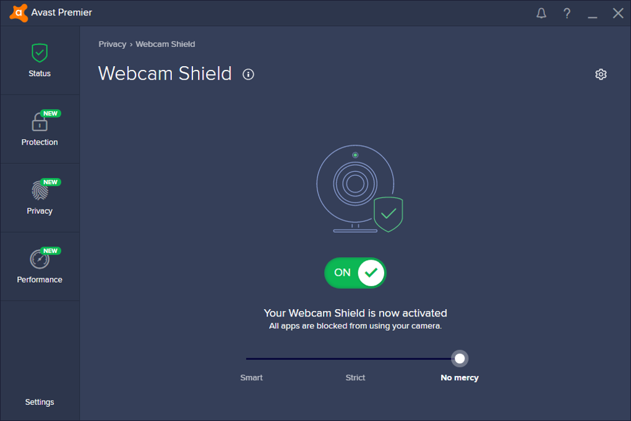The height and width of the screenshot is (421, 631).
Task: Open the notifications bell
Action: (541, 13)
